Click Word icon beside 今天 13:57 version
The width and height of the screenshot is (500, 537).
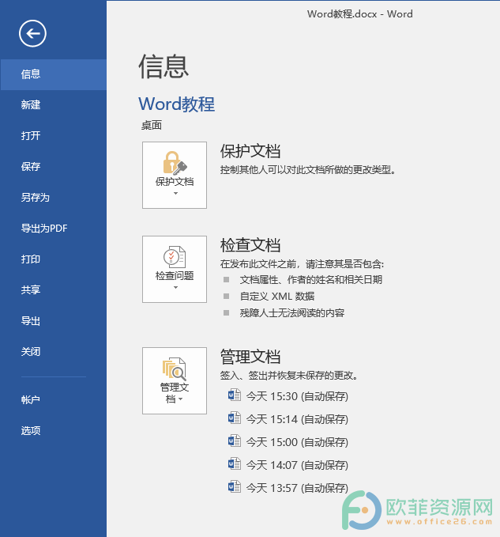point(235,487)
